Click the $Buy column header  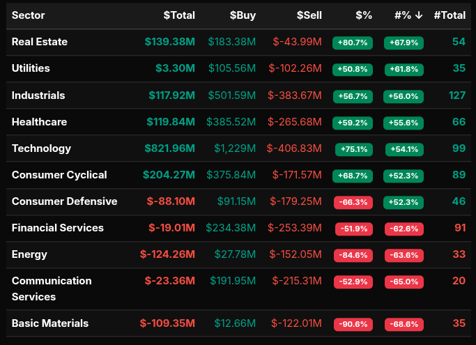click(242, 15)
